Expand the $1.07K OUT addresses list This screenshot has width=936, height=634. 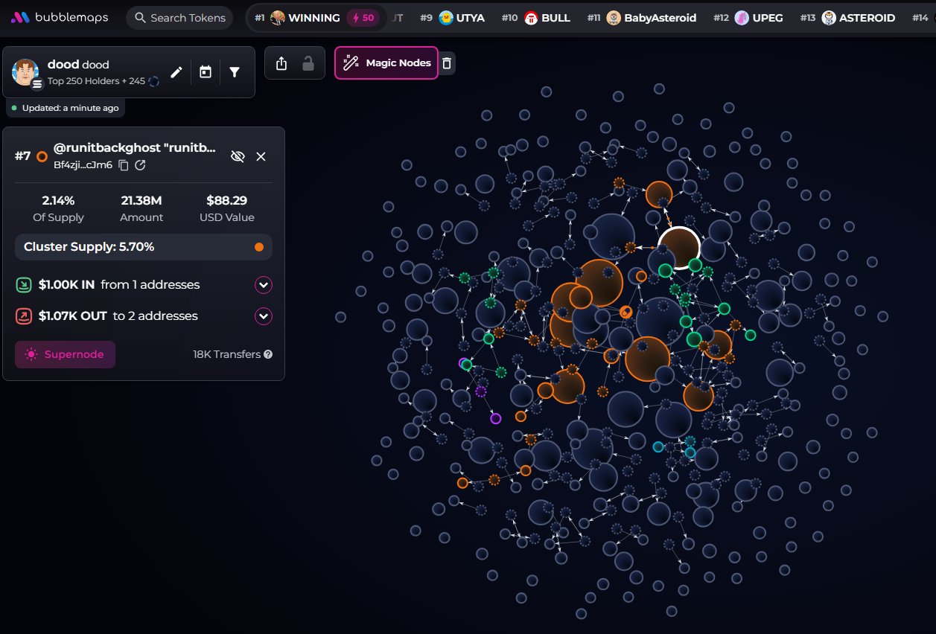264,316
